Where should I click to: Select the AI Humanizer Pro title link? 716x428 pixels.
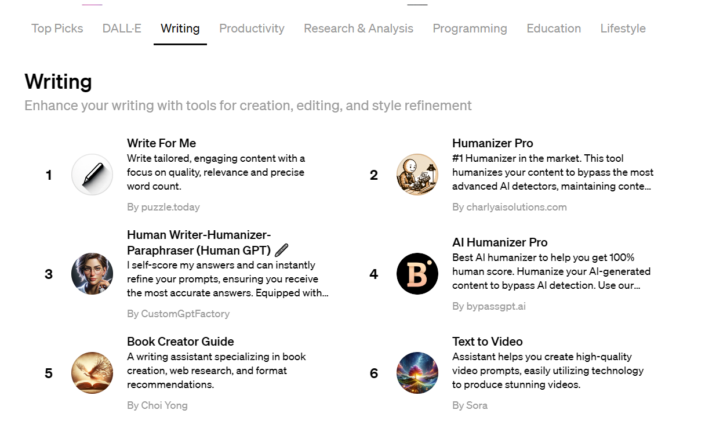coord(500,242)
